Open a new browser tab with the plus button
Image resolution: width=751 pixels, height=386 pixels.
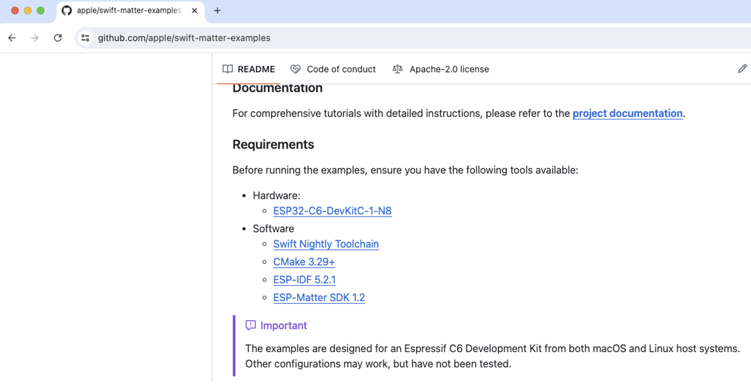tap(217, 10)
